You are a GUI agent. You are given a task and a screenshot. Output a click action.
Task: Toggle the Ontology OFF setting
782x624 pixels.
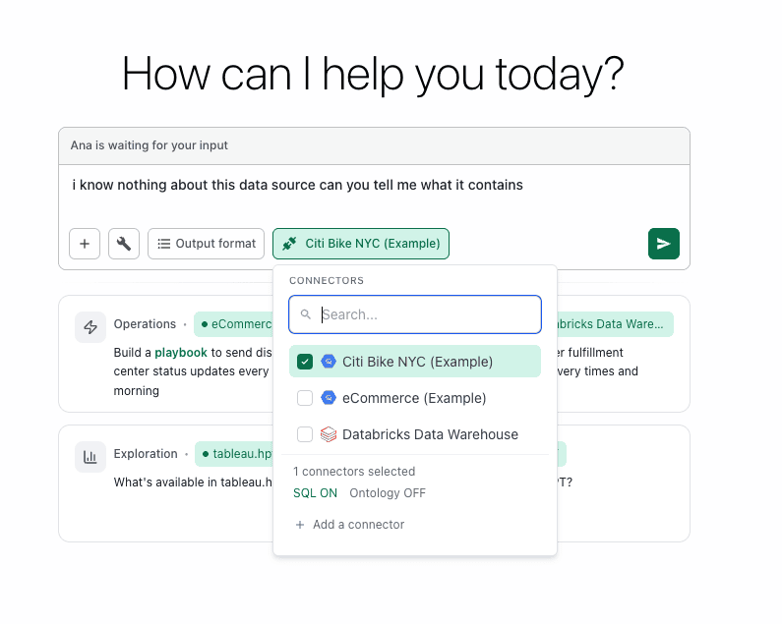tap(388, 493)
